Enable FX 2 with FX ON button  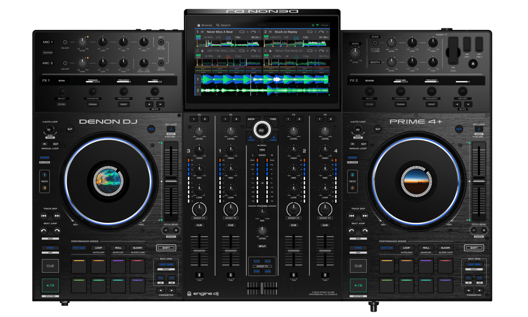pyautogui.click(x=370, y=104)
